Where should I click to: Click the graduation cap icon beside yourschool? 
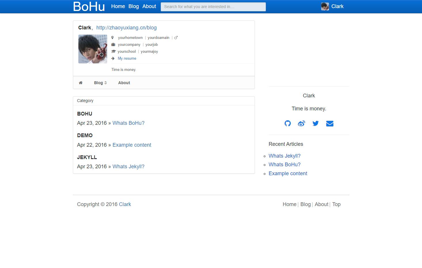[x=113, y=51]
